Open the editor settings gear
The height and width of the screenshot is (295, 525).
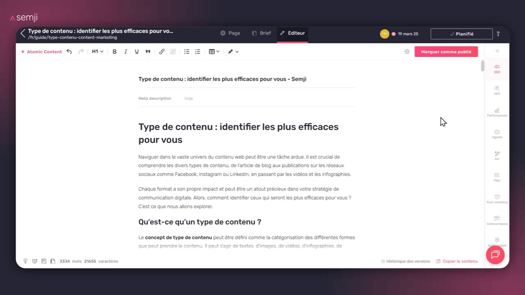tap(407, 52)
